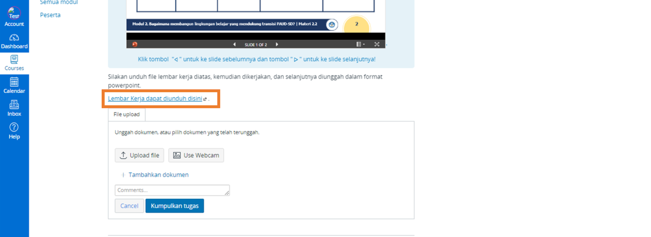Click Tambahkan dokumen to add another file

point(158,175)
